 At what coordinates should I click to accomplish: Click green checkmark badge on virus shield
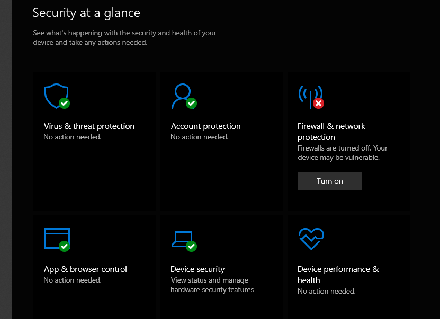(64, 104)
